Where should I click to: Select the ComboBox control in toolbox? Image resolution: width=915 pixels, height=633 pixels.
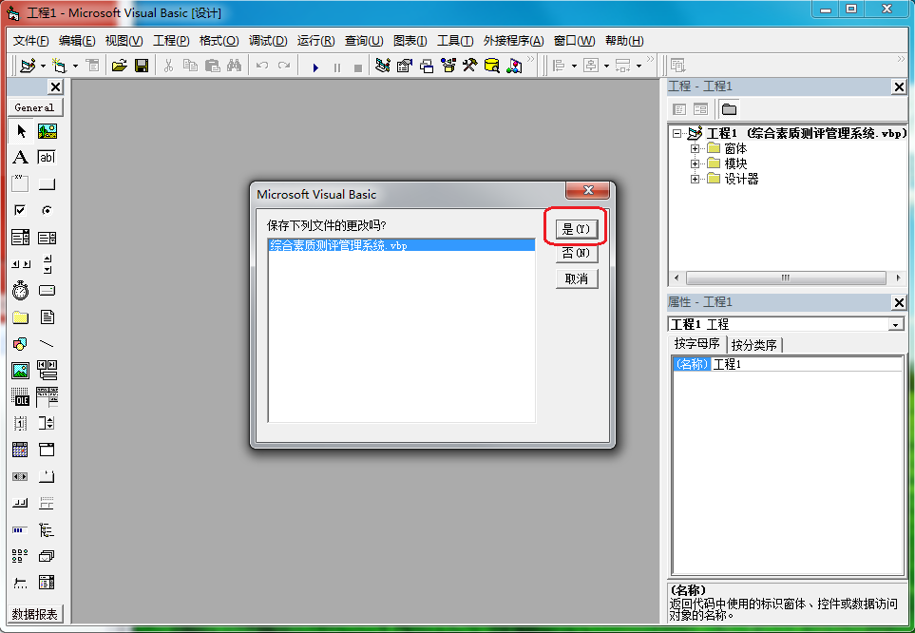[x=20, y=237]
